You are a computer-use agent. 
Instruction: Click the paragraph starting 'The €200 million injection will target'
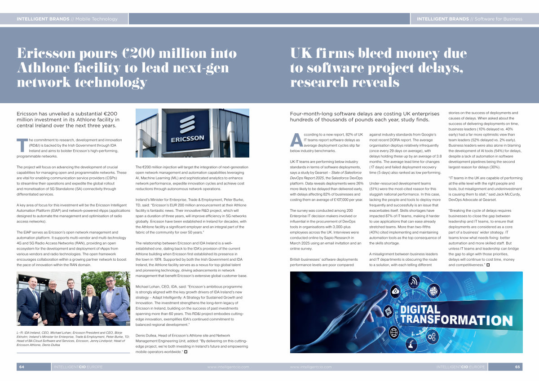click(x=192, y=178)
